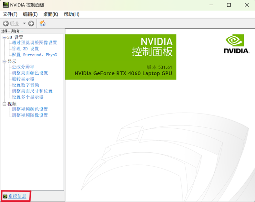Click the Forward arrow toolbar icon
Image resolution: width=255 pixels, height=202 pixels.
[31, 23]
